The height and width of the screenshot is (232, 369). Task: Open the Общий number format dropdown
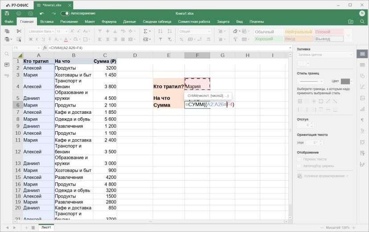195,31
